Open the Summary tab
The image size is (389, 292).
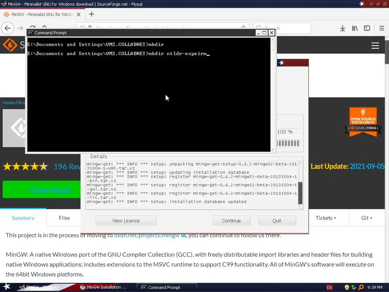(23, 218)
